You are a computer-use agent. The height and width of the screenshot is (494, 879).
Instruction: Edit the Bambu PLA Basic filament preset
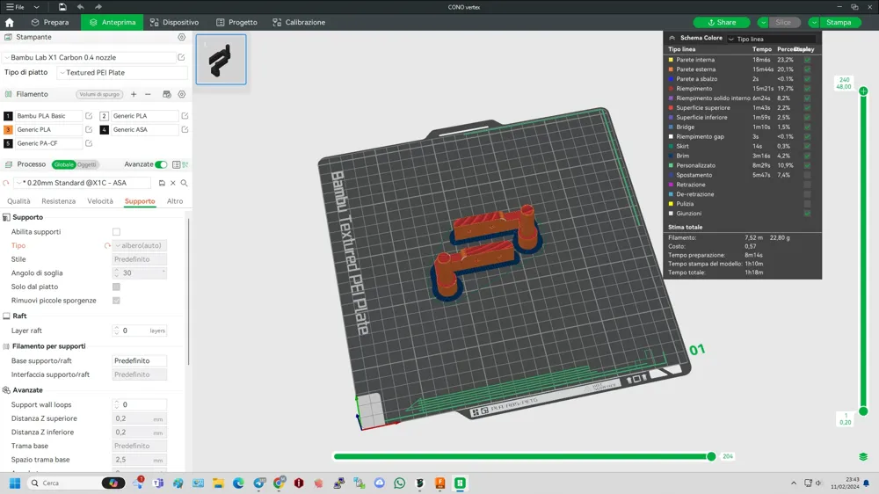[89, 116]
